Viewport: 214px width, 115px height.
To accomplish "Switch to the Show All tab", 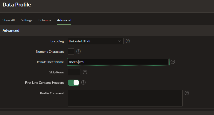I will coord(9,20).
